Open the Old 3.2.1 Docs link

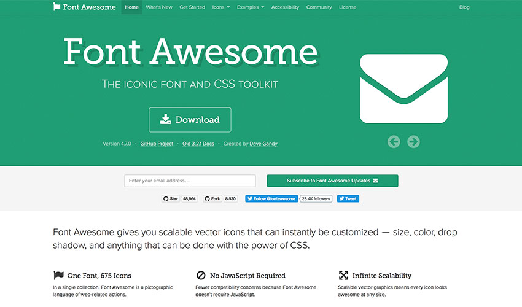(198, 144)
